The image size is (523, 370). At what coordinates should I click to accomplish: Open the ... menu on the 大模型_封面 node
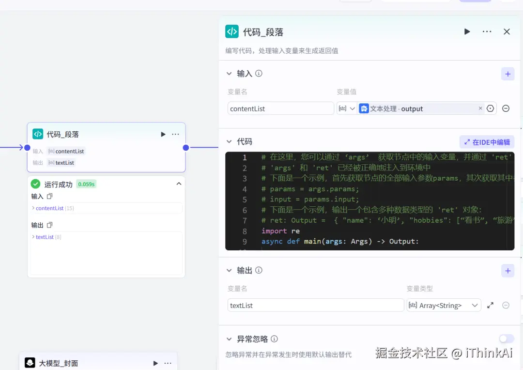(168, 362)
